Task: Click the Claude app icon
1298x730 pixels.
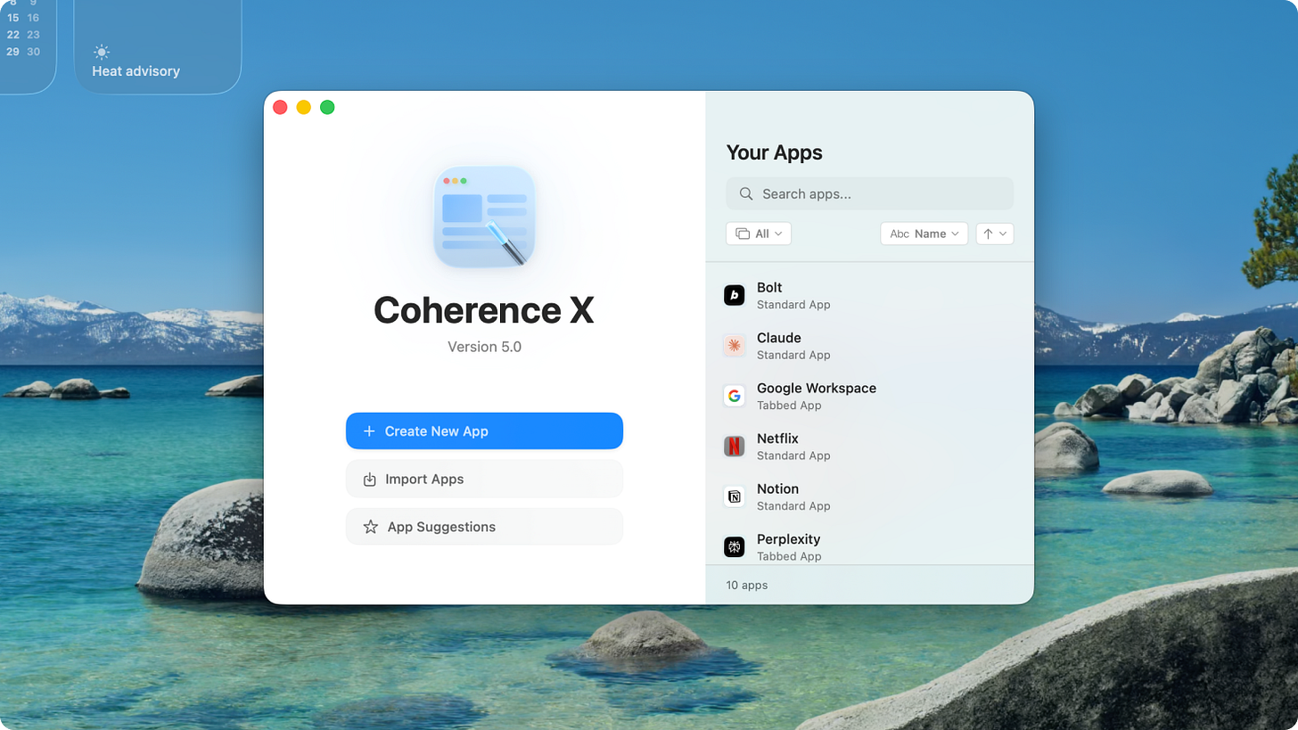Action: (735, 346)
